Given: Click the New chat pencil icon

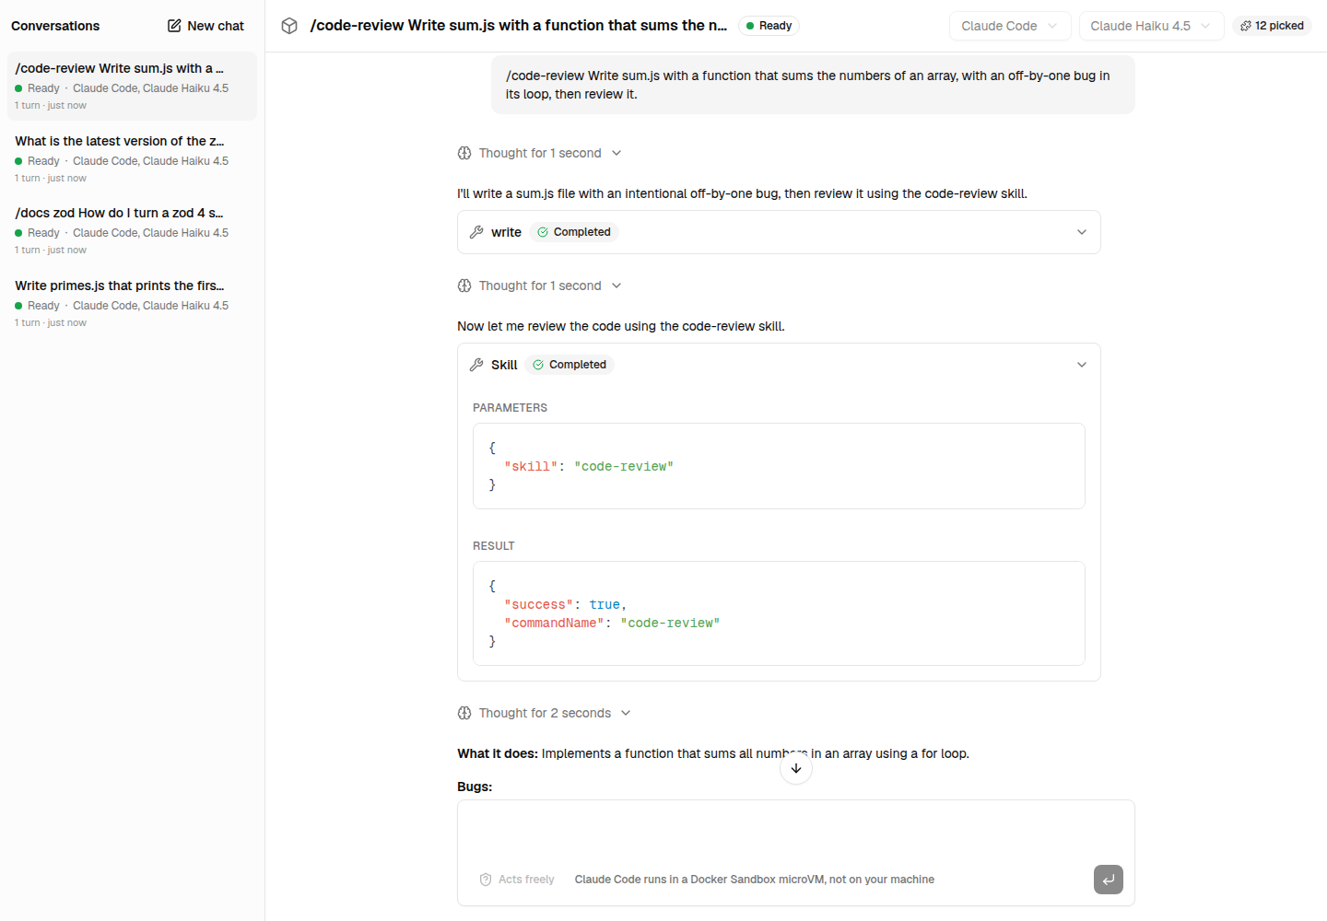Looking at the screenshot, I should pyautogui.click(x=174, y=26).
